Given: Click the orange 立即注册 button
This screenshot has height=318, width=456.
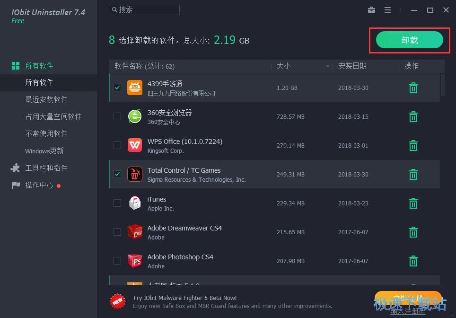Looking at the screenshot, I should pyautogui.click(x=408, y=298).
